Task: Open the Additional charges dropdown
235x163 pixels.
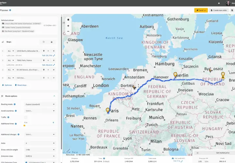Action: point(40,134)
